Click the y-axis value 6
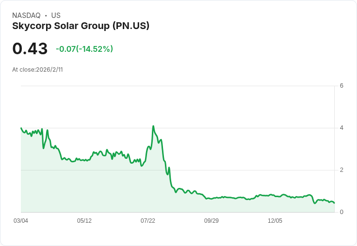Image resolution: width=357 pixels, height=246 pixels. pyautogui.click(x=341, y=86)
